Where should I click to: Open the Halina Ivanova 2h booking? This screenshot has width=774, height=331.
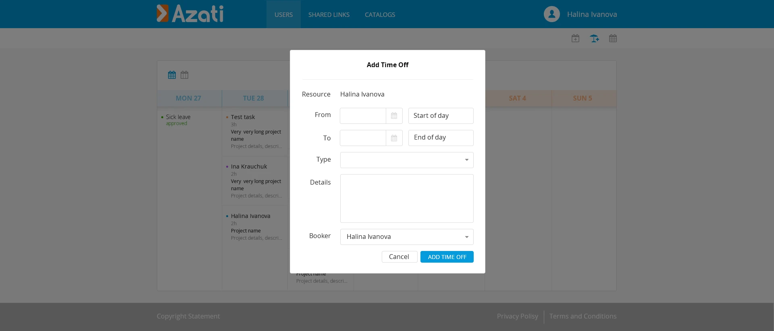click(255, 227)
